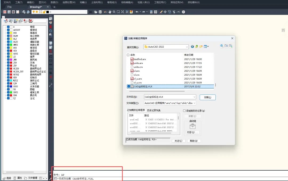Toggle the ASSIST layer checkbox

(x=8, y=30)
